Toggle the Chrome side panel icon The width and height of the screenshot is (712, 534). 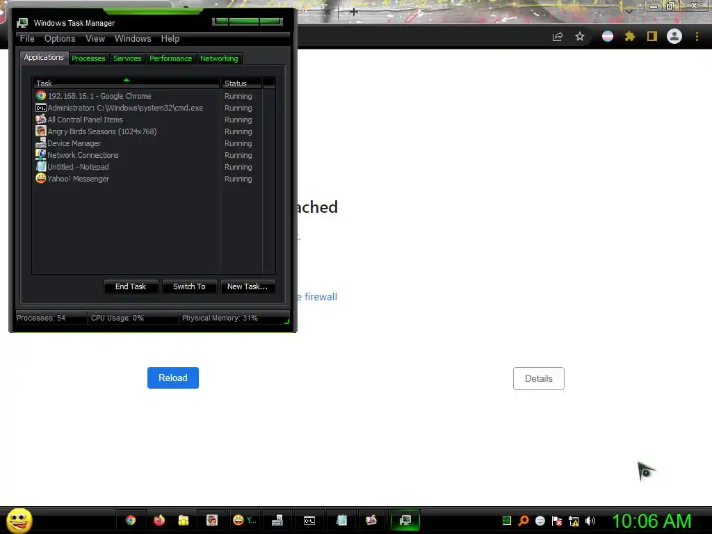point(652,36)
